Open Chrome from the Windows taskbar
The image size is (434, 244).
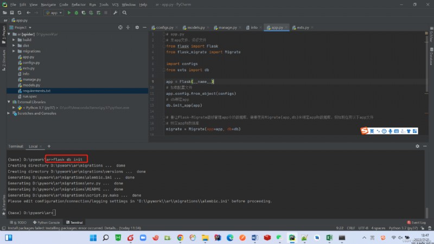click(180, 237)
